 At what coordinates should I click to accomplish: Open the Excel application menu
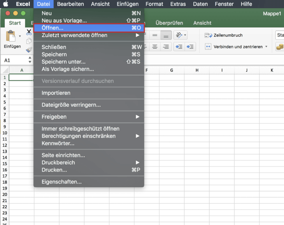[23, 4]
